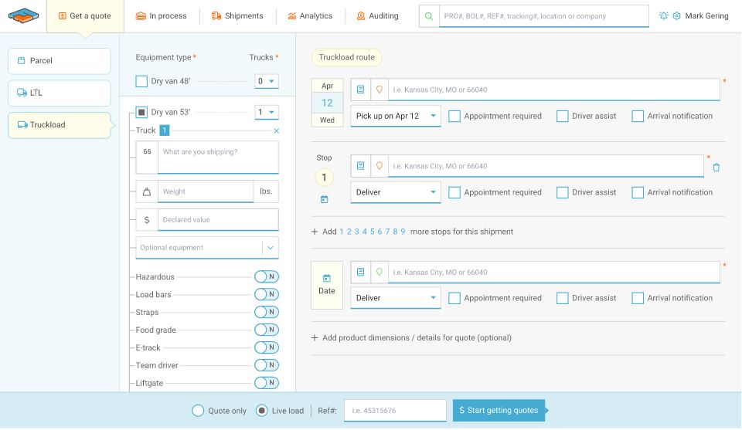Screen dimensions: 742x430
Task: Remove Truck 1 with the X icon
Action: (277, 131)
